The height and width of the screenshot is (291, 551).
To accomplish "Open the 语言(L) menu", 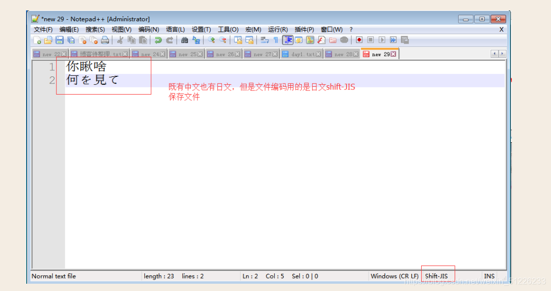I will (175, 30).
